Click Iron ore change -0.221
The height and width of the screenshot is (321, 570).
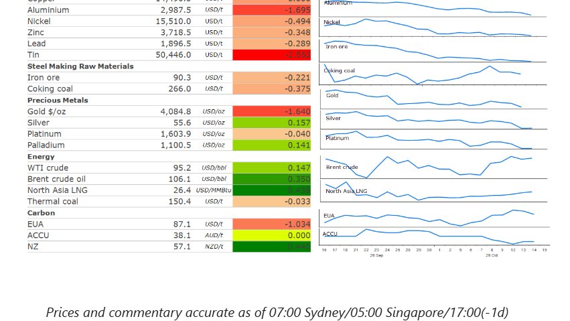297,78
